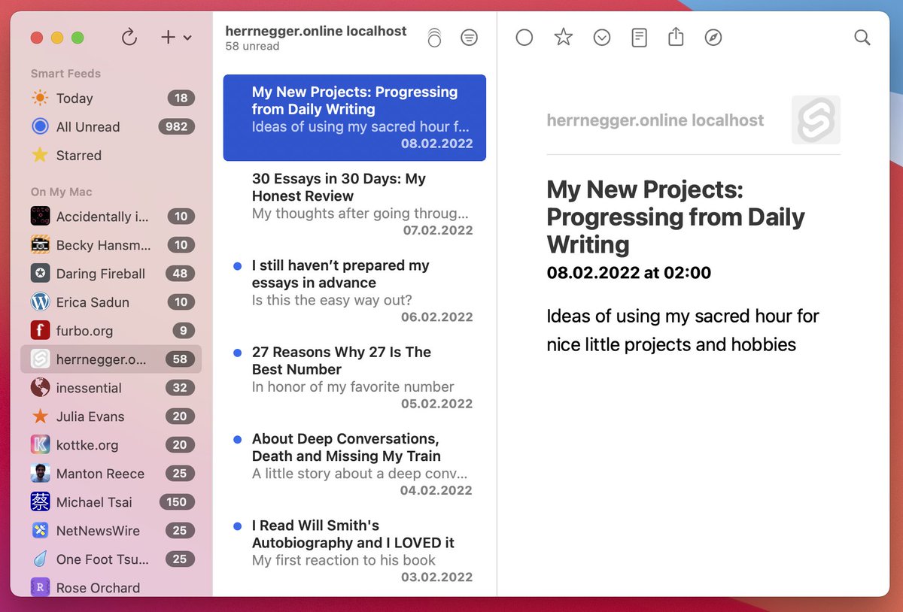Select the Today smart feed
This screenshot has height=612, width=903.
111,98
